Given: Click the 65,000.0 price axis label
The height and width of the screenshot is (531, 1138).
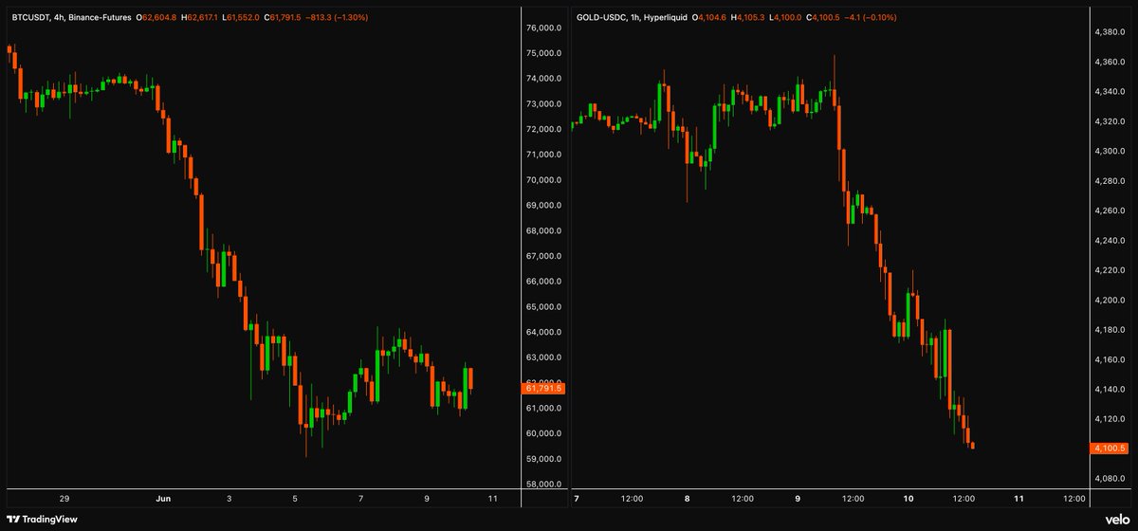Looking at the screenshot, I should (543, 307).
